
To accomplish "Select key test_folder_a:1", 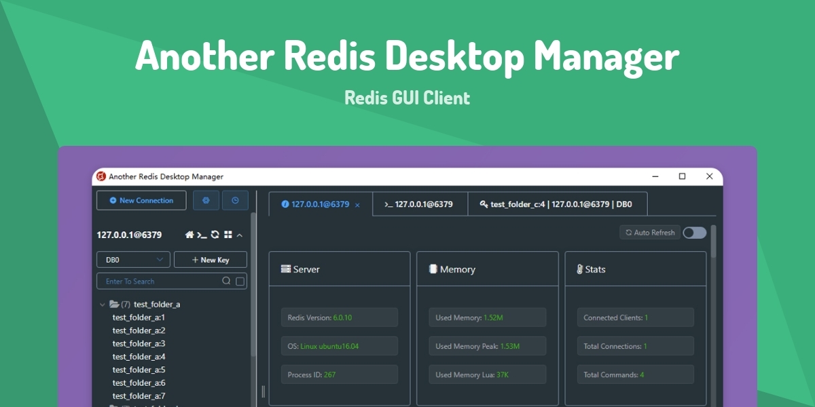I will click(x=139, y=317).
